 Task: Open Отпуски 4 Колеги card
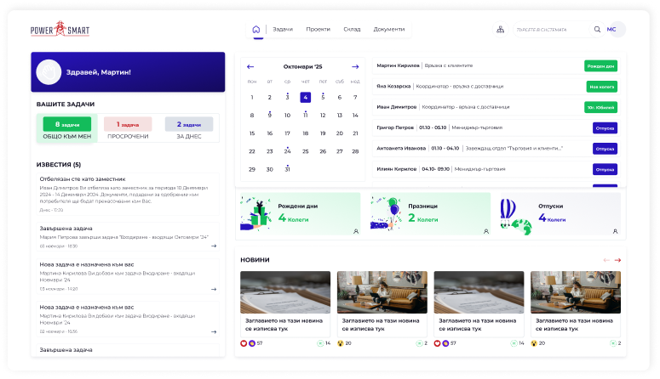tap(560, 213)
